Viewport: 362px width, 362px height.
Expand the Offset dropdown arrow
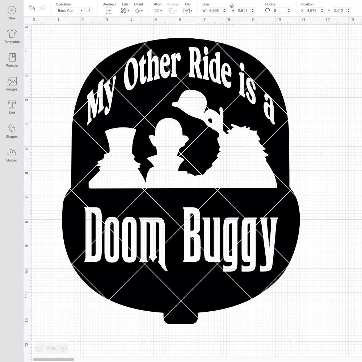142,10
